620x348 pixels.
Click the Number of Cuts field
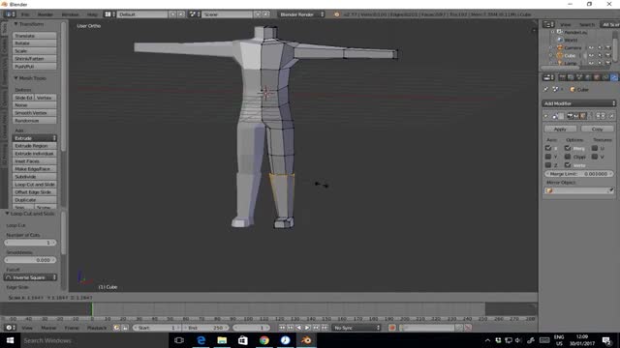pyautogui.click(x=30, y=243)
